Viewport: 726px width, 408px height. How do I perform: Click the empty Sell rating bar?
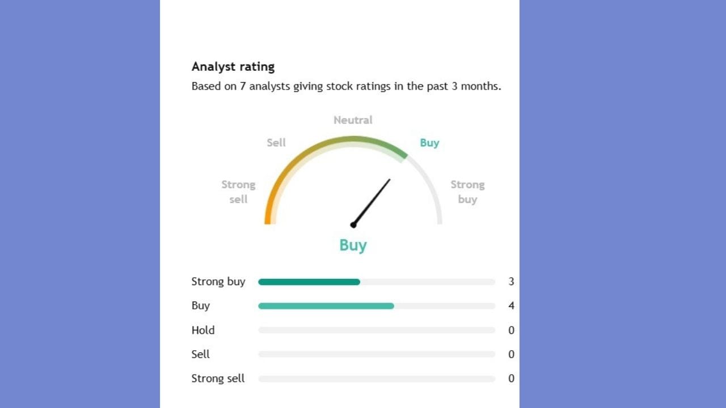377,354
